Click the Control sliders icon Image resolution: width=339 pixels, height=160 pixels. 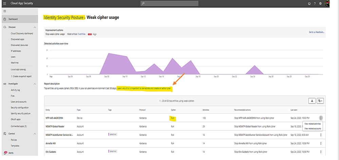(x=5, y=134)
